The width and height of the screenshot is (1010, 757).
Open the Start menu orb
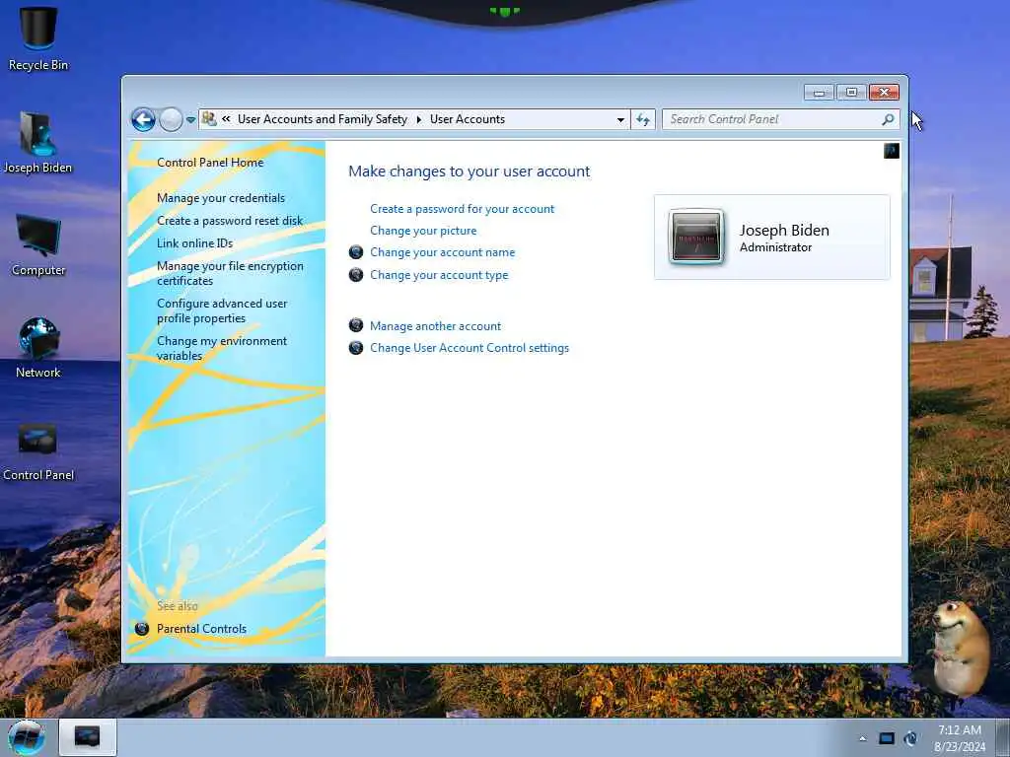27,737
